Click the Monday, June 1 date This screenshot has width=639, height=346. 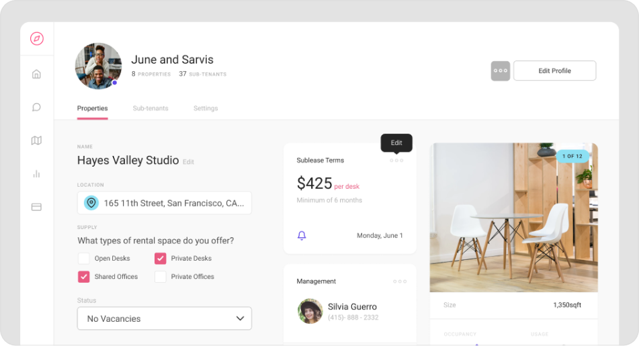pos(380,236)
